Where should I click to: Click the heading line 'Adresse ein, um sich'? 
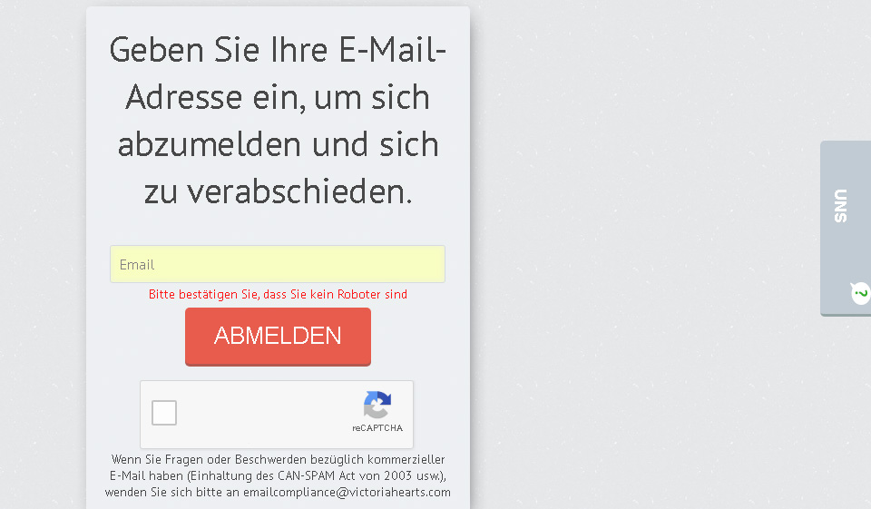(x=278, y=97)
